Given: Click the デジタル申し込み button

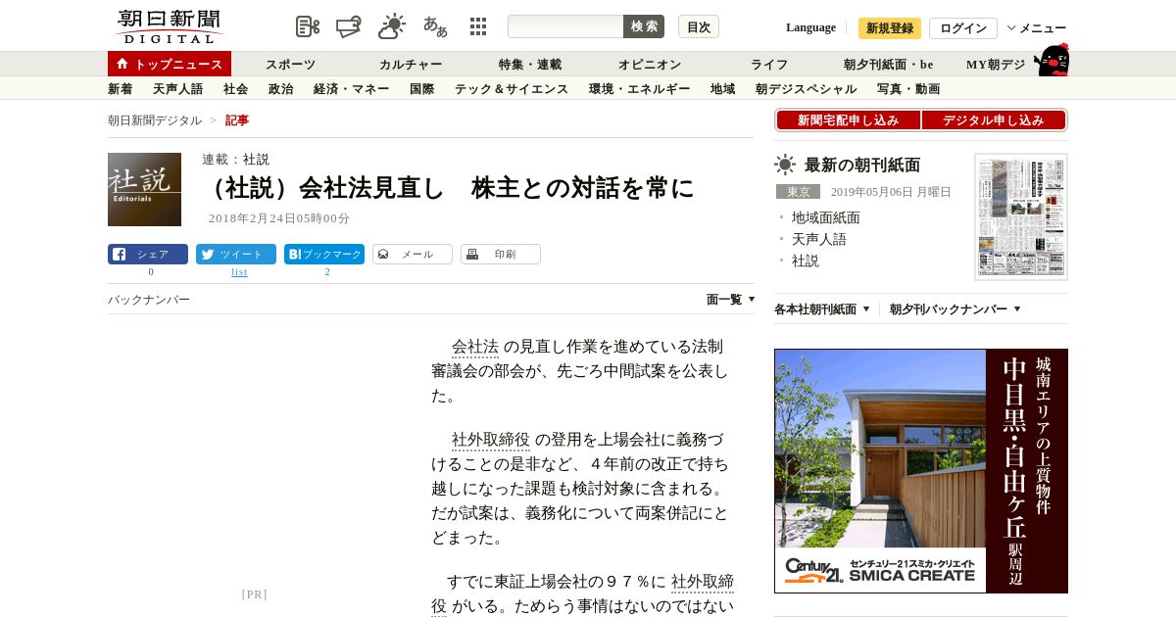Looking at the screenshot, I should click(994, 120).
